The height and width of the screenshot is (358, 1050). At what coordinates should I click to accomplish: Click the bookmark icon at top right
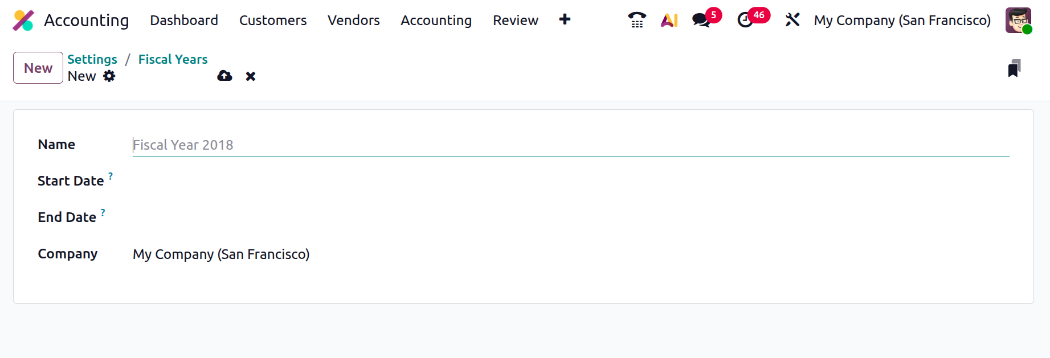point(1014,68)
